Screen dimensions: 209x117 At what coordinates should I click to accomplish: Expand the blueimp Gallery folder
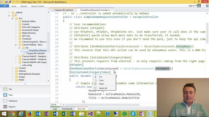(16, 21)
